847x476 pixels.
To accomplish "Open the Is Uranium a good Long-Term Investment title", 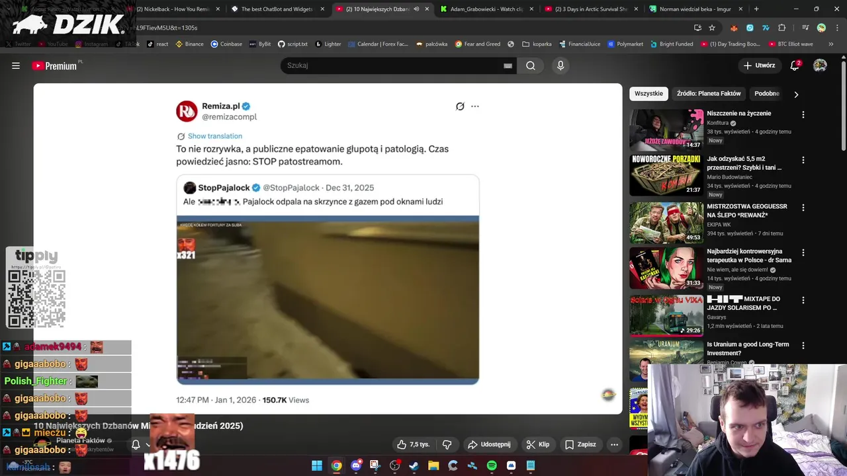I will click(x=748, y=348).
